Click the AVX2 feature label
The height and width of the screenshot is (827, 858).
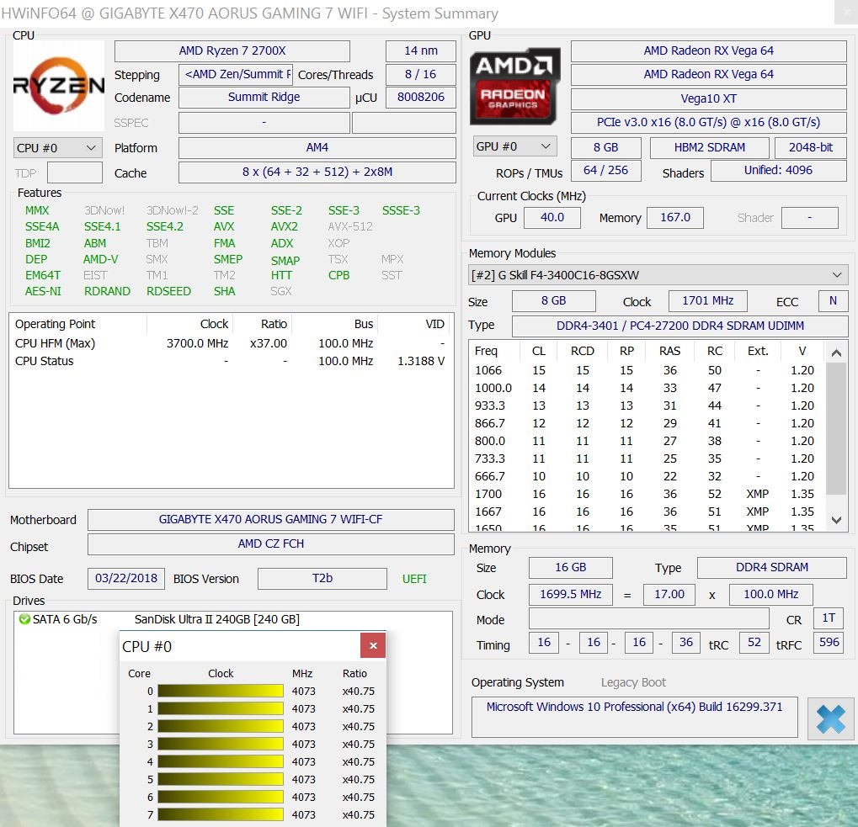point(284,226)
